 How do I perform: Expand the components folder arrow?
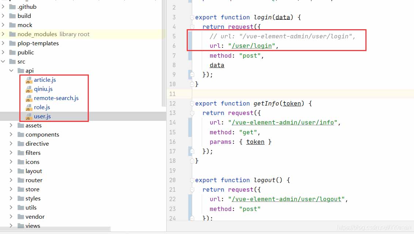pyautogui.click(x=11, y=134)
